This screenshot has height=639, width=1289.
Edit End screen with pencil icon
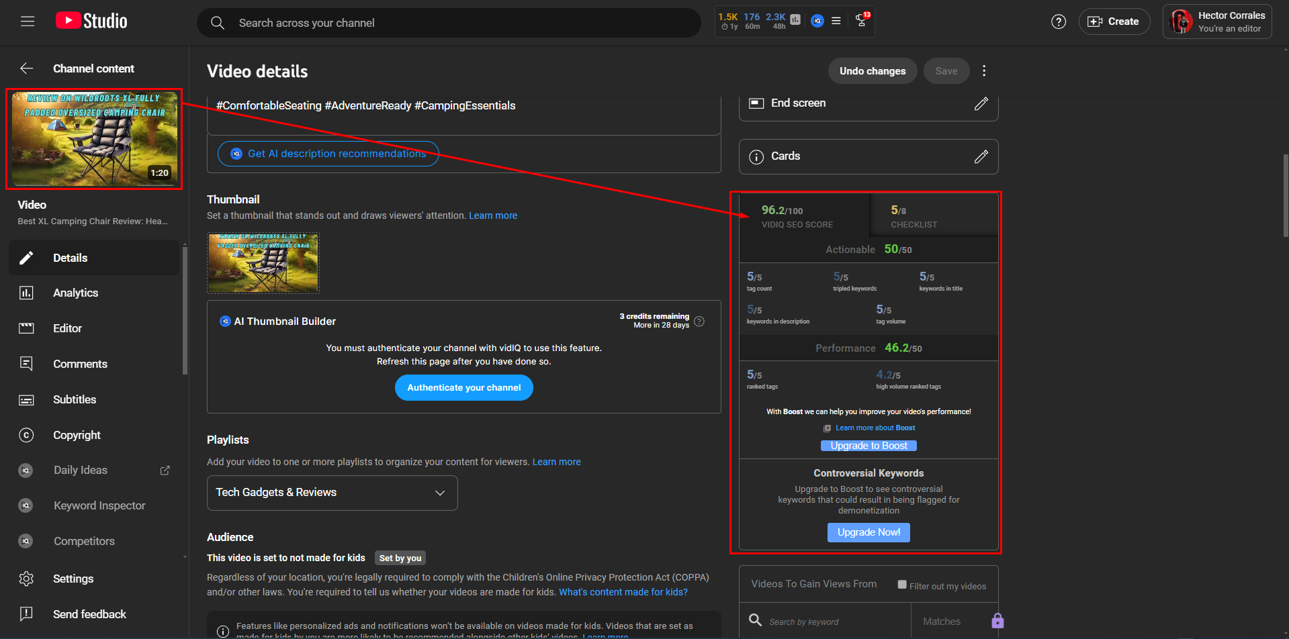pos(981,103)
